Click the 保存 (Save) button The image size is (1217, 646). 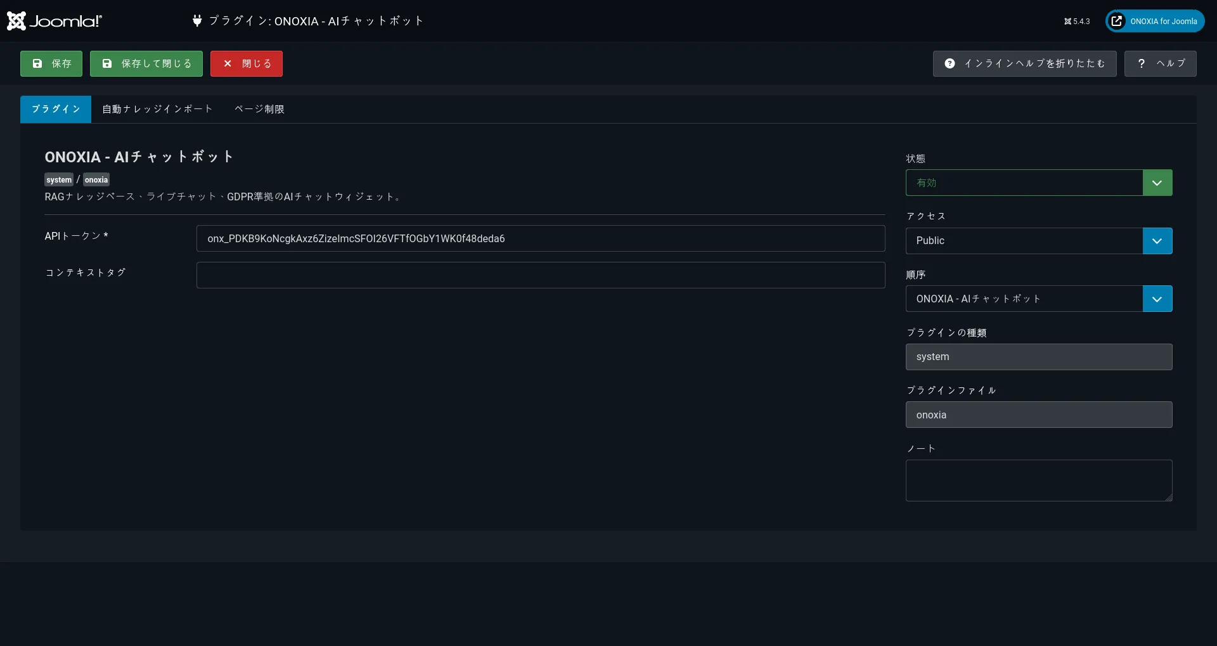click(51, 63)
